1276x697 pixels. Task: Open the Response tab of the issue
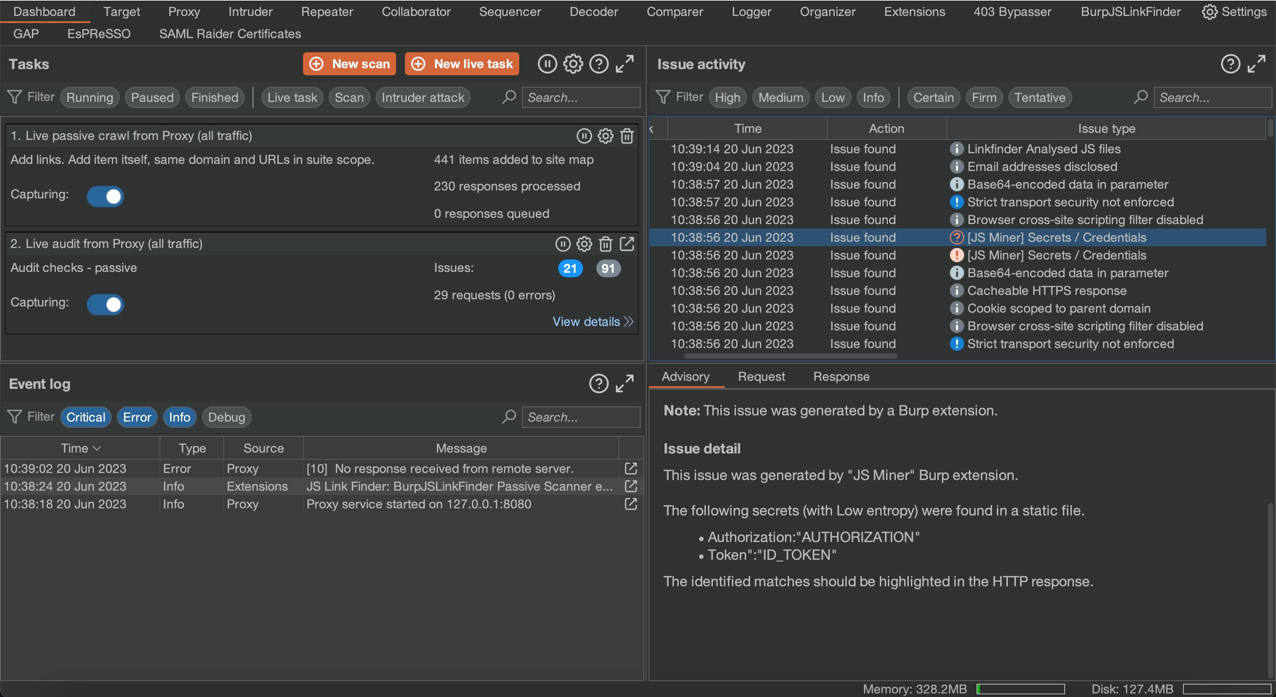(841, 377)
